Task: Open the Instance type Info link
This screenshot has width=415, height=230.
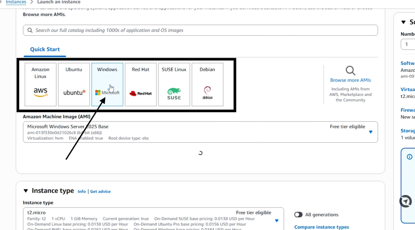Action: click(x=82, y=192)
